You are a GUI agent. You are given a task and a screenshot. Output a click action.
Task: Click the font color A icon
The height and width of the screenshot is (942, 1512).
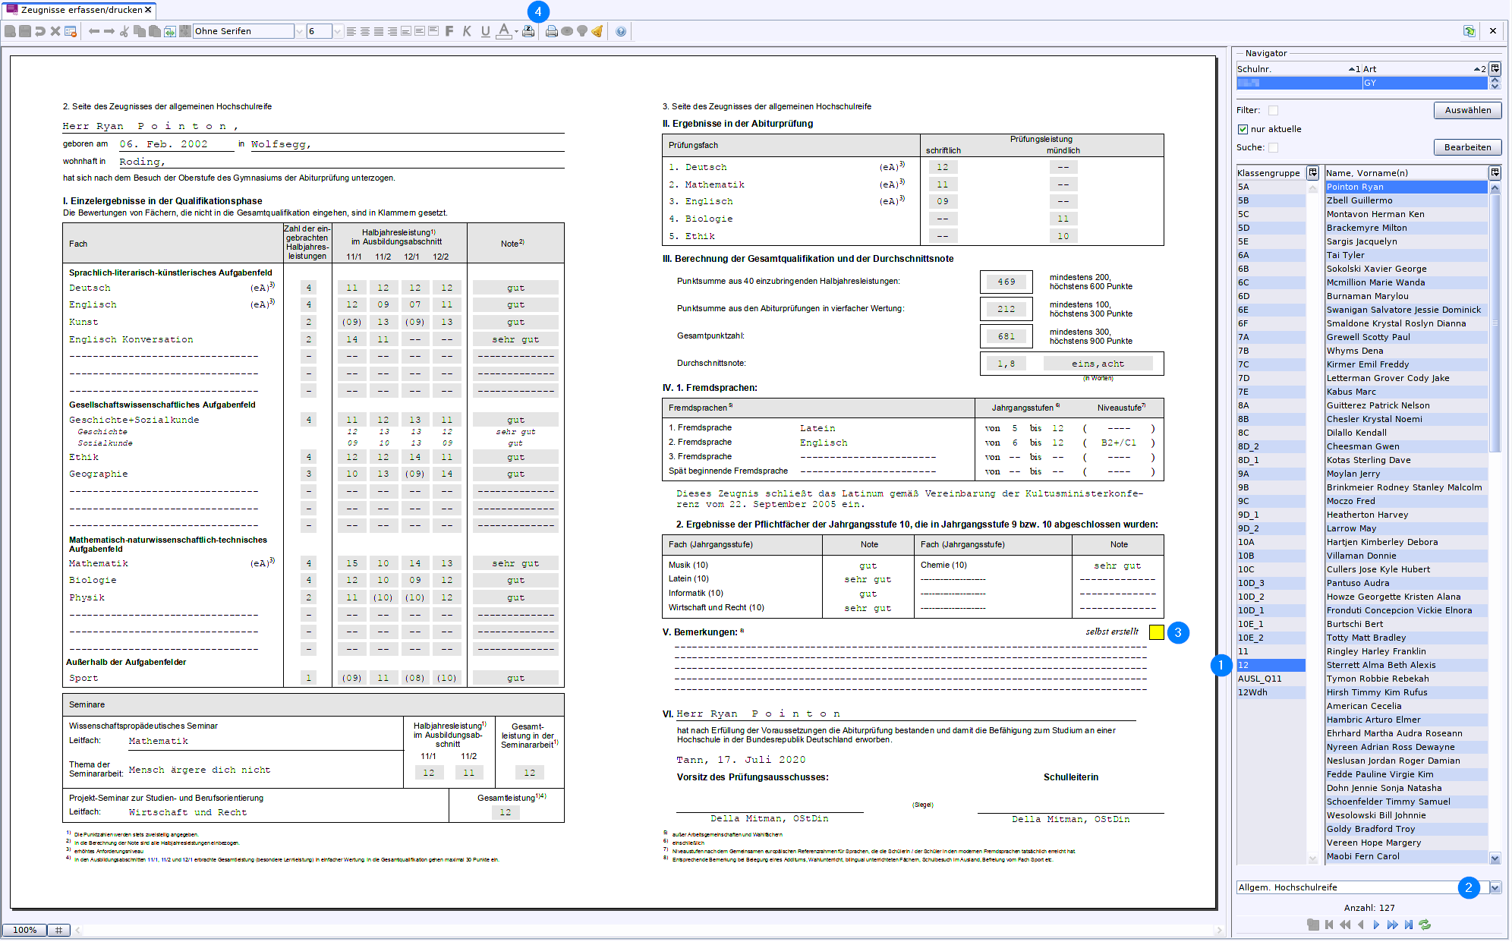(503, 31)
